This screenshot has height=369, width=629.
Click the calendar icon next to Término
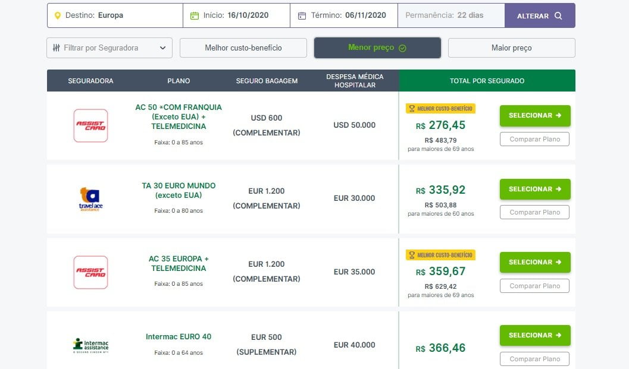tap(302, 15)
